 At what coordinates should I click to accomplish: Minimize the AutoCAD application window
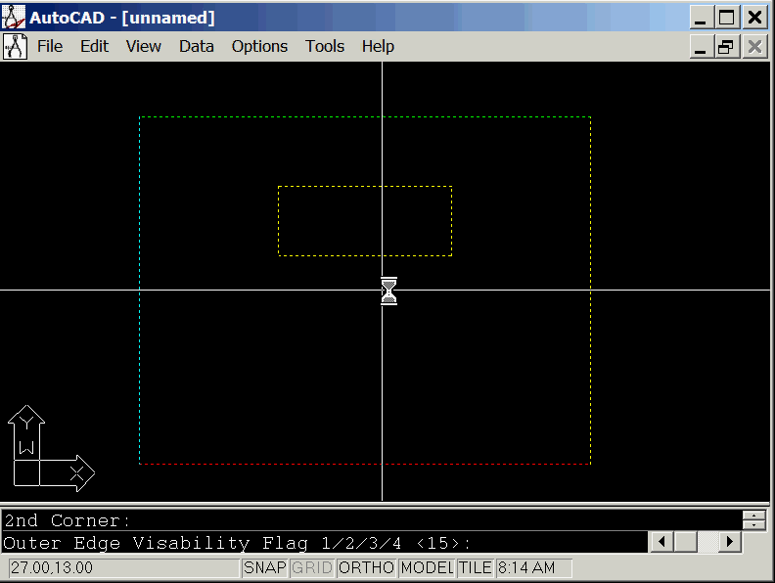tap(701, 18)
